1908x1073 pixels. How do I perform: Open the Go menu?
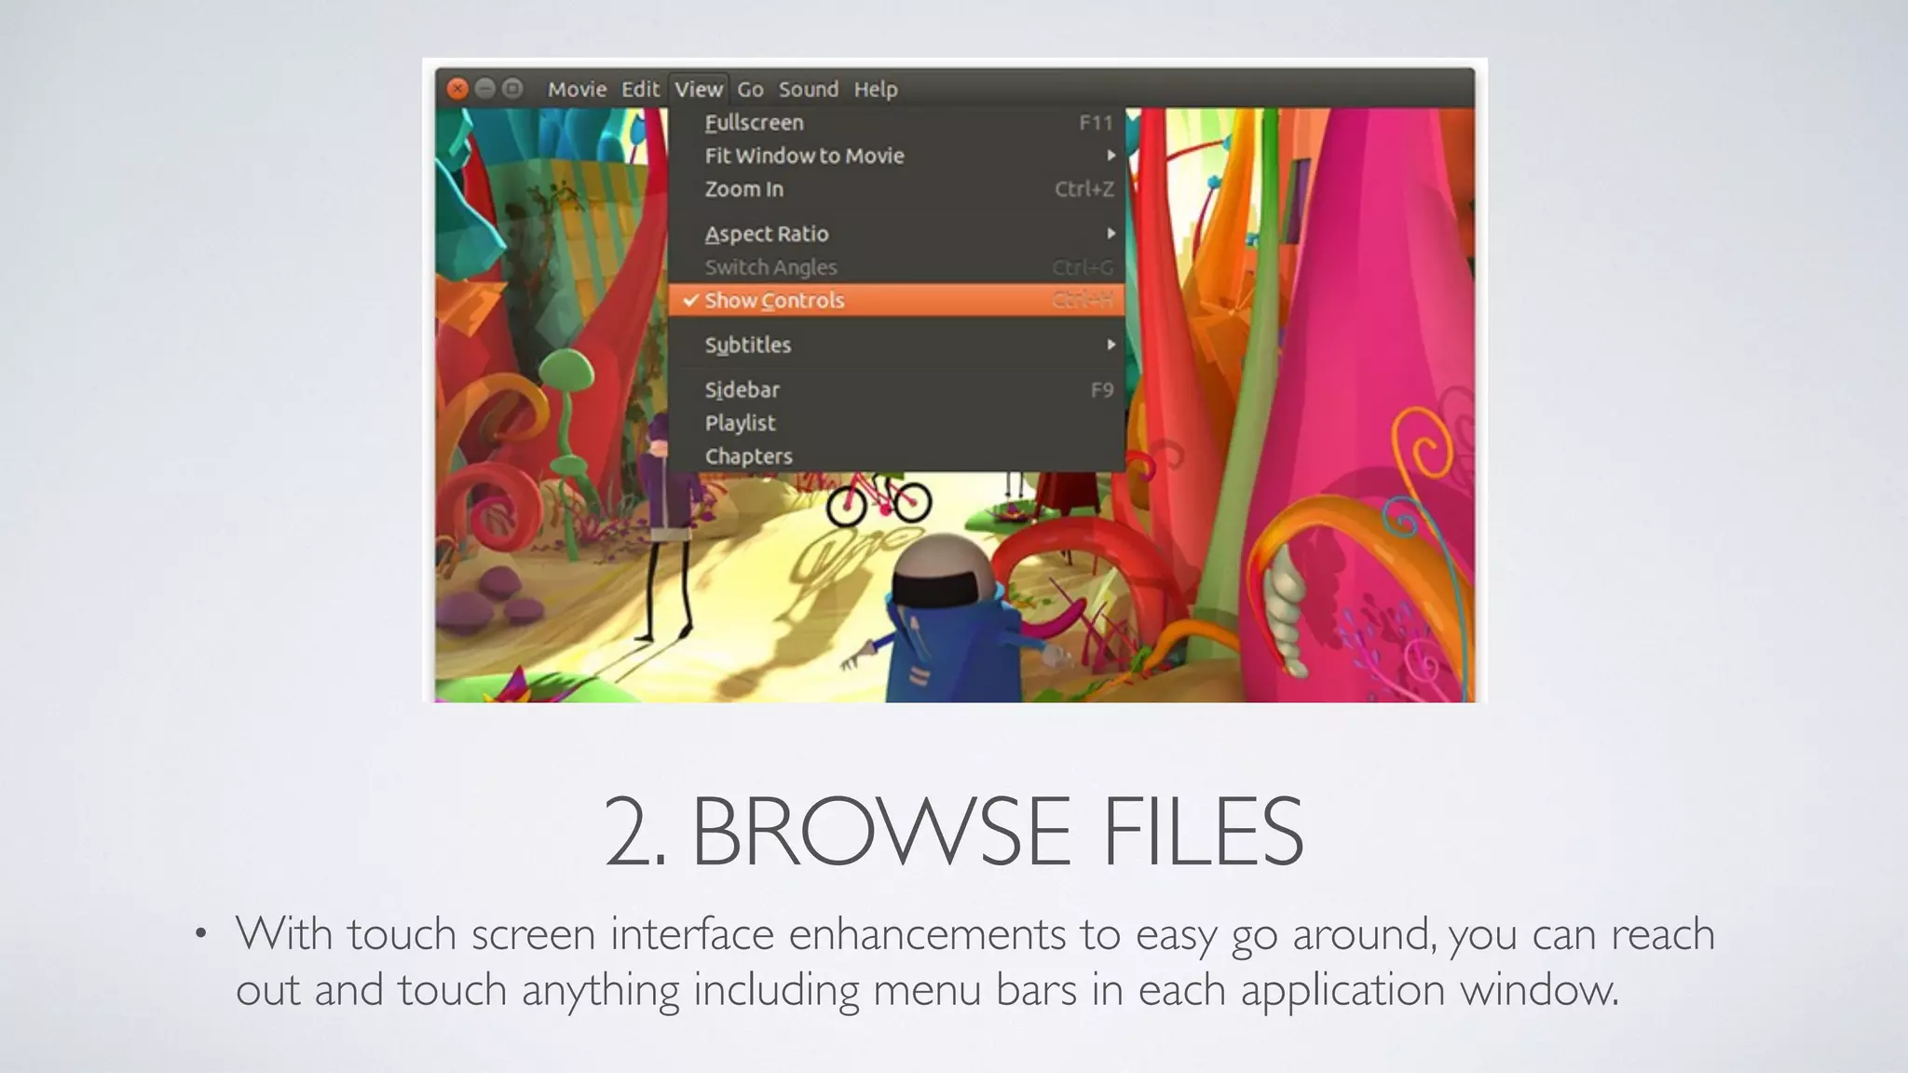(x=750, y=89)
